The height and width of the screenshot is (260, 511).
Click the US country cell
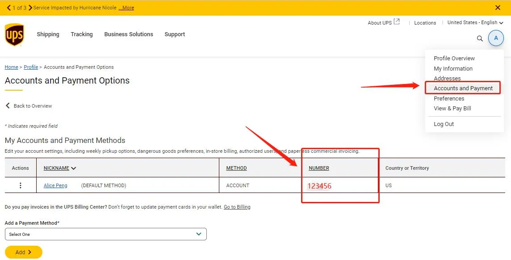(389, 185)
